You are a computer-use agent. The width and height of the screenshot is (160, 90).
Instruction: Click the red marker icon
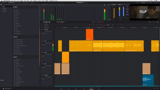[104, 25]
